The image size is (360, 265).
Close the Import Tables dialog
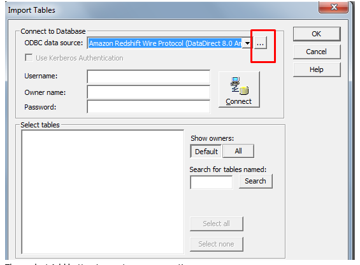click(334, 8)
